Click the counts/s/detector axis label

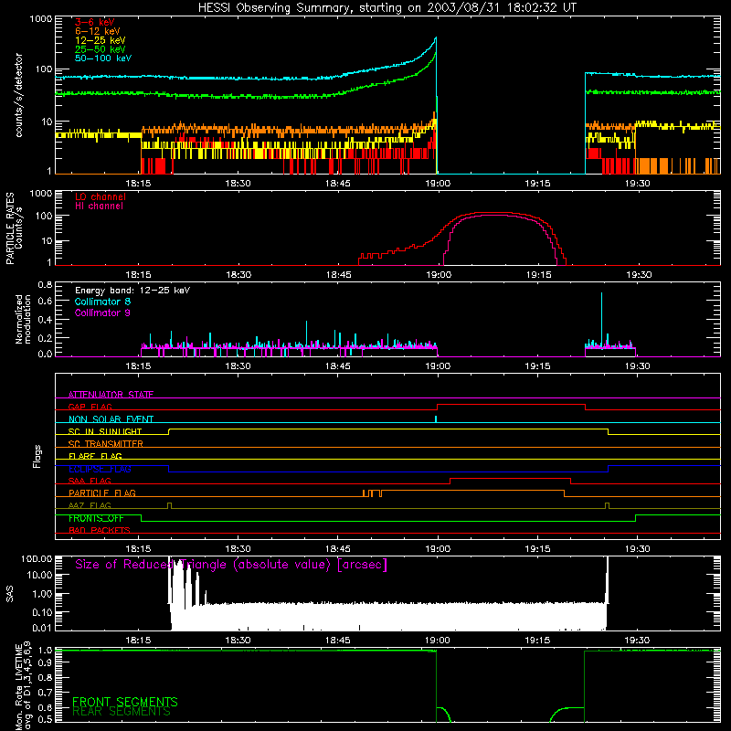point(18,95)
